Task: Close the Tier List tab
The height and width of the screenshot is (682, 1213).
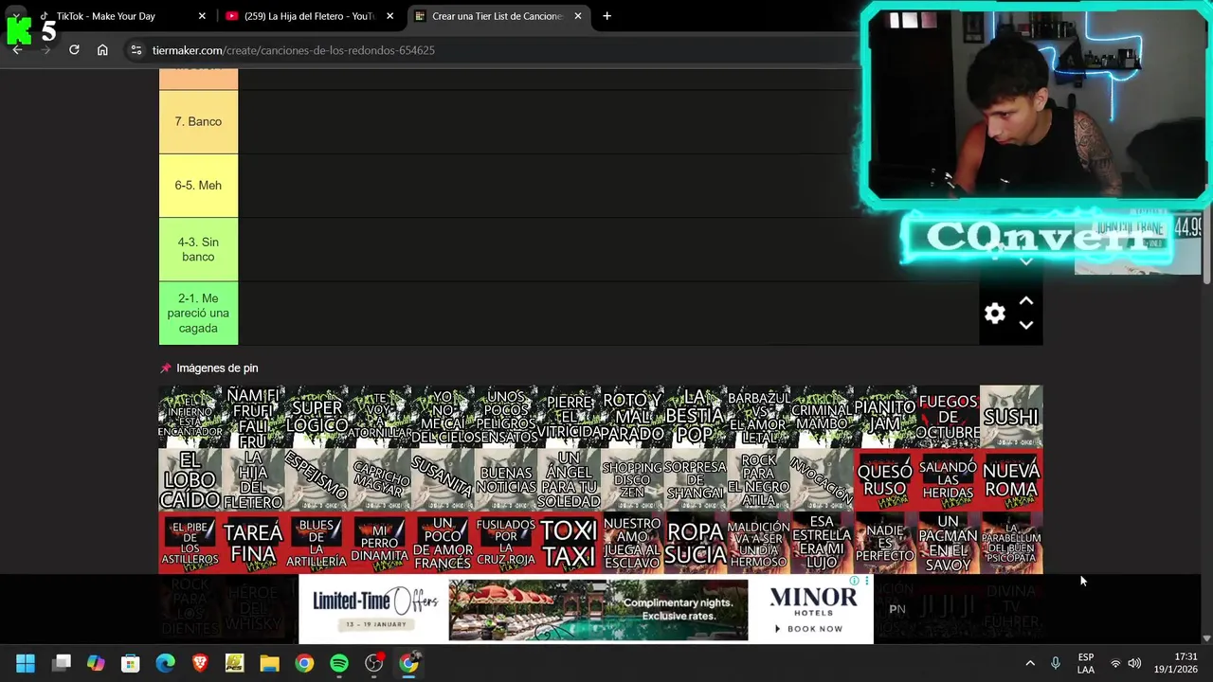Action: click(x=578, y=16)
